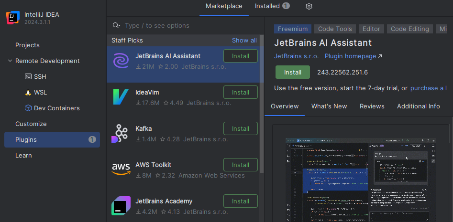Select the JetBrains AI Assistant list title
The height and width of the screenshot is (222, 453).
(168, 56)
